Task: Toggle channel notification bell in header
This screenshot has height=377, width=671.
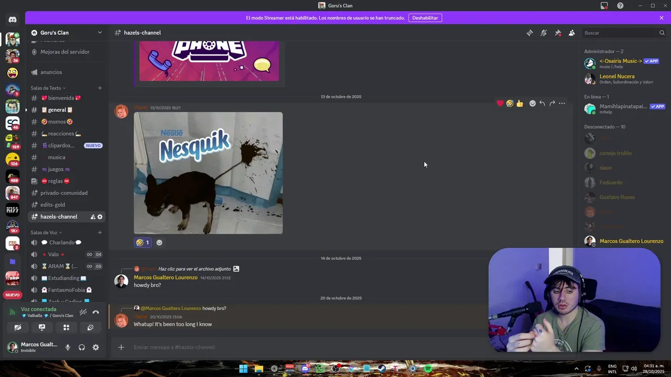Action: 544,32
